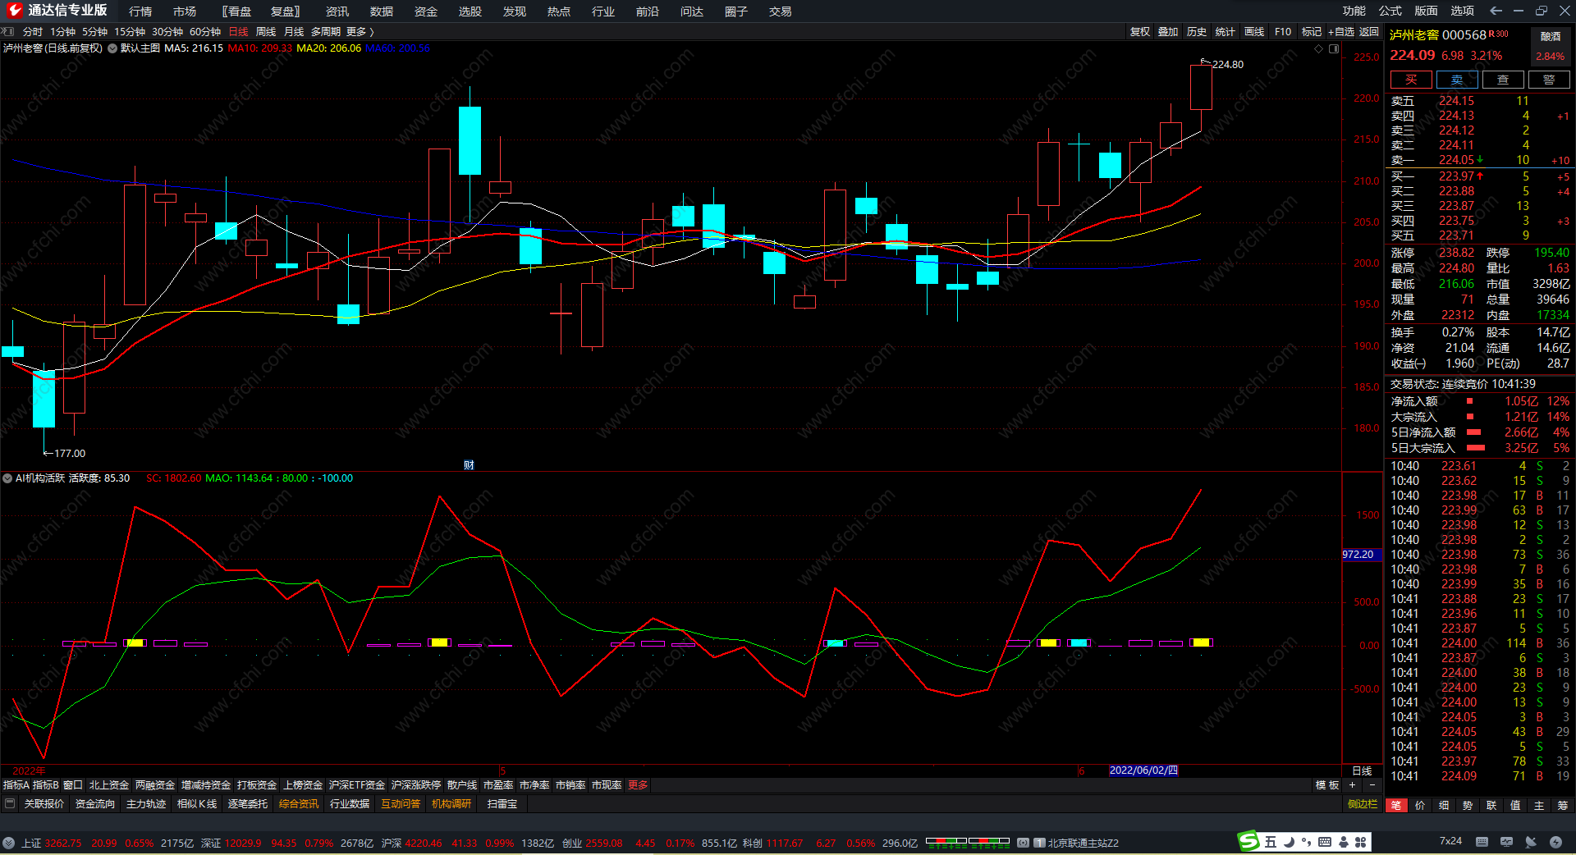This screenshot has height=855, width=1576.
Task: Switch to the 价 price tab
Action: click(1420, 806)
